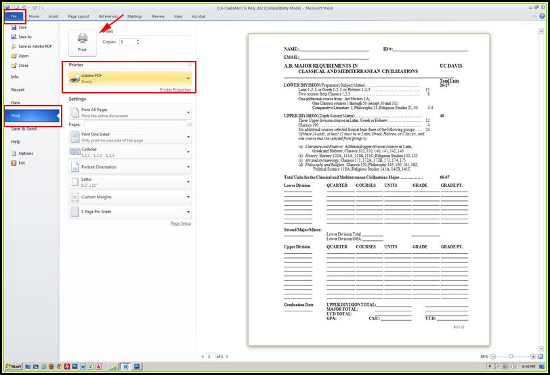This screenshot has height=375, width=550.
Task: Click the Save icon in backstage menu
Action: [x=14, y=27]
